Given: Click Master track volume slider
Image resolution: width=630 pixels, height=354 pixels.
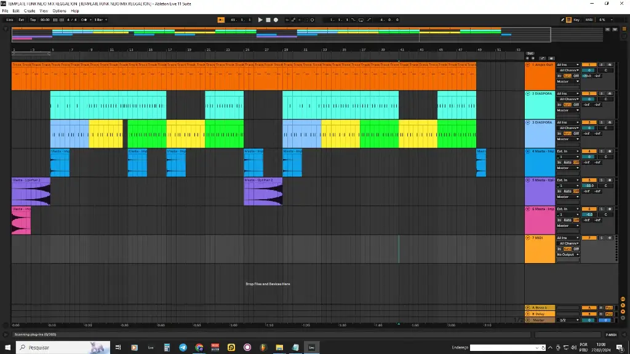Looking at the screenshot, I should click(x=589, y=320).
